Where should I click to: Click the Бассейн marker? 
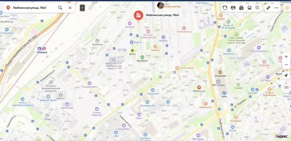[x=252, y=89]
